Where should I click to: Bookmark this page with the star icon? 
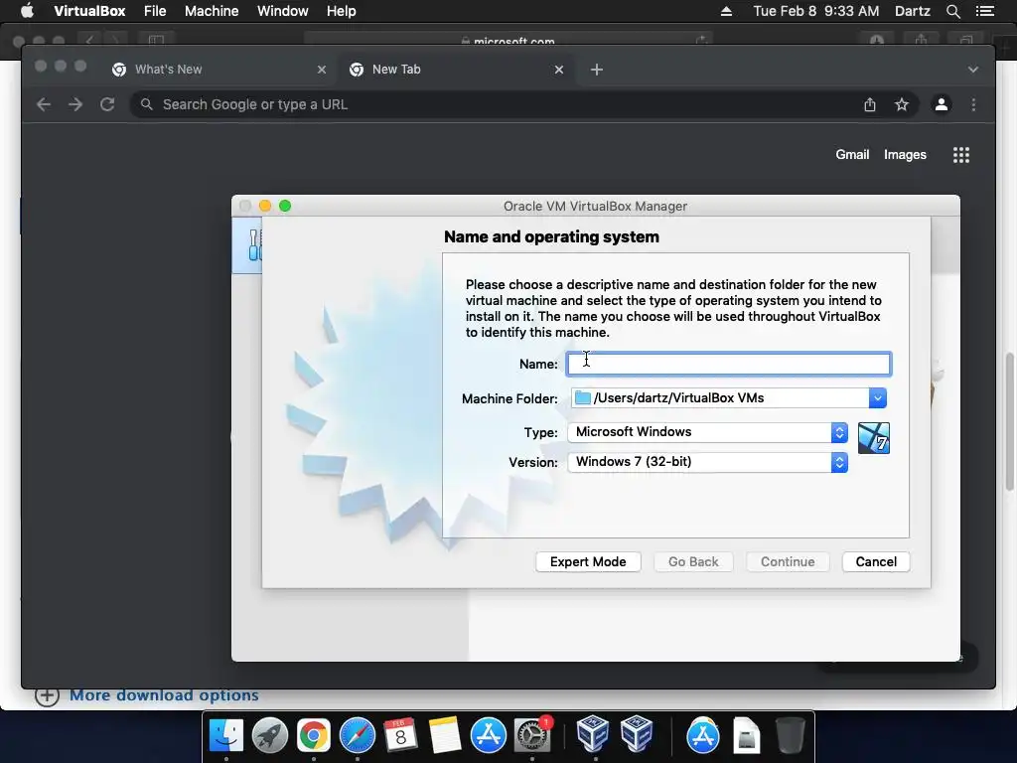(902, 104)
